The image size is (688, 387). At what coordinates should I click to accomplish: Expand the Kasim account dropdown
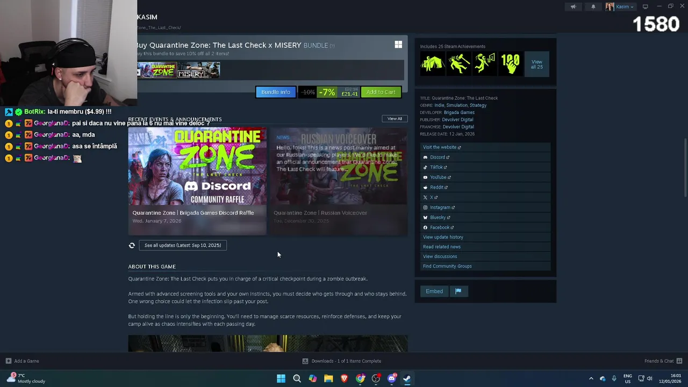[x=621, y=6]
